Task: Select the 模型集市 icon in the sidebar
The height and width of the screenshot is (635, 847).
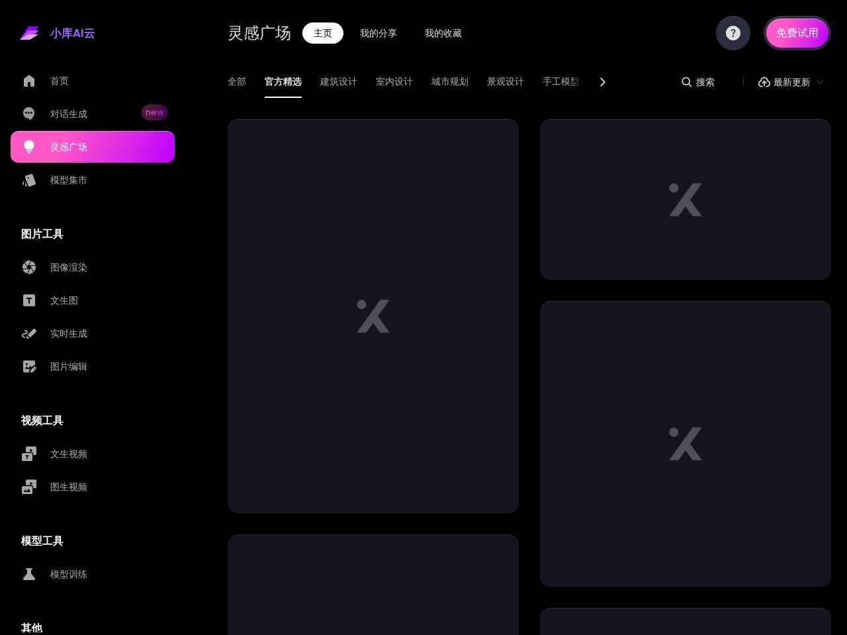Action: coord(29,180)
